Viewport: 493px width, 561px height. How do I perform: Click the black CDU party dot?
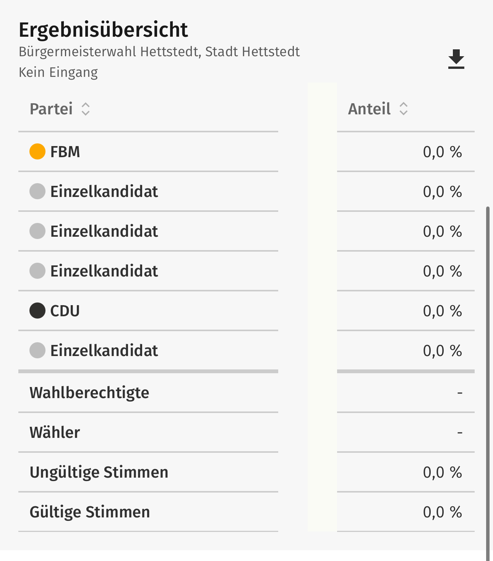tap(37, 311)
